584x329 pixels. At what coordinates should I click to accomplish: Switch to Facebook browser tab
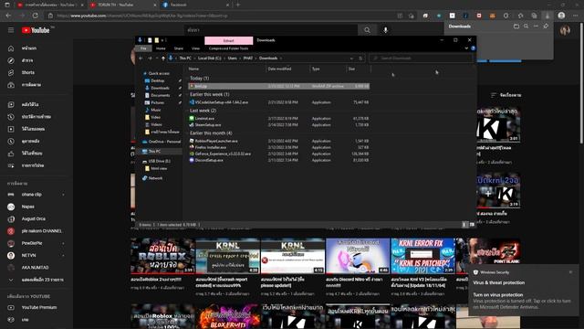tap(196, 5)
